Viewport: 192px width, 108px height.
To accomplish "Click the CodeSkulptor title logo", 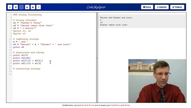I will pos(96,7).
